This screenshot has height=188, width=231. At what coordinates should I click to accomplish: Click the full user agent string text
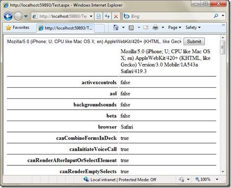166,62
